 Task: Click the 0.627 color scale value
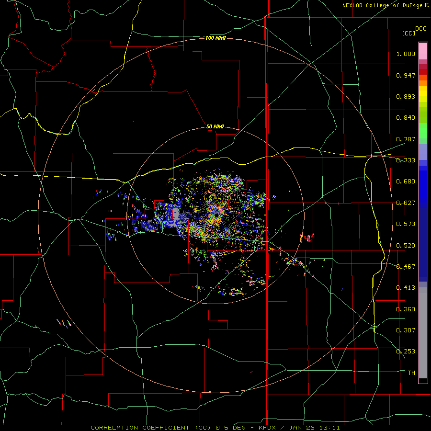coord(406,203)
